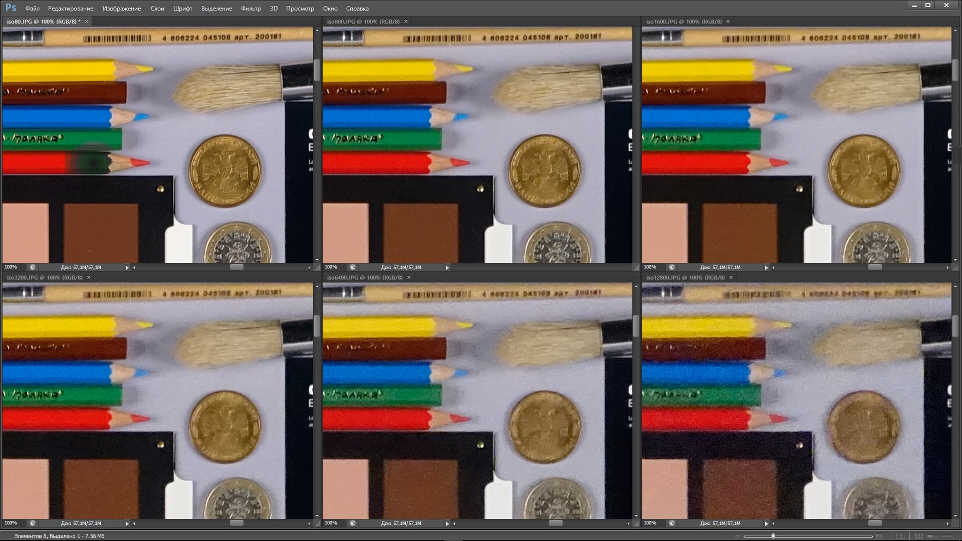The image size is (962, 541).
Task: Expand status info arrow in iso80.JPG window
Action: coord(127,267)
